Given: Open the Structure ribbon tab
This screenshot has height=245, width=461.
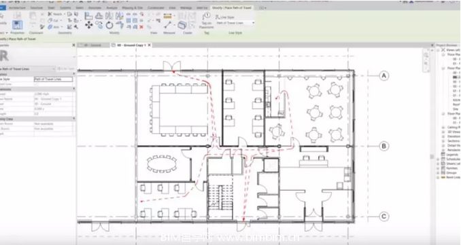Looking at the screenshot, I should pyautogui.click(x=37, y=8).
